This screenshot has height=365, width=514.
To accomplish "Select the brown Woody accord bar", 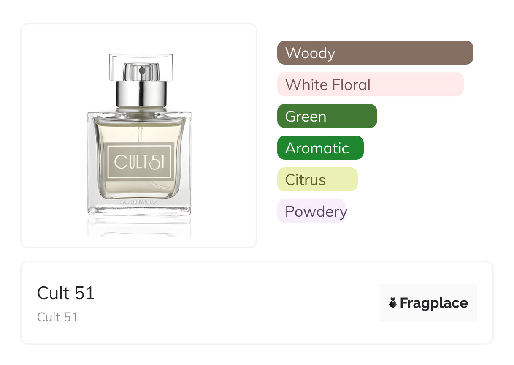I will (x=375, y=53).
